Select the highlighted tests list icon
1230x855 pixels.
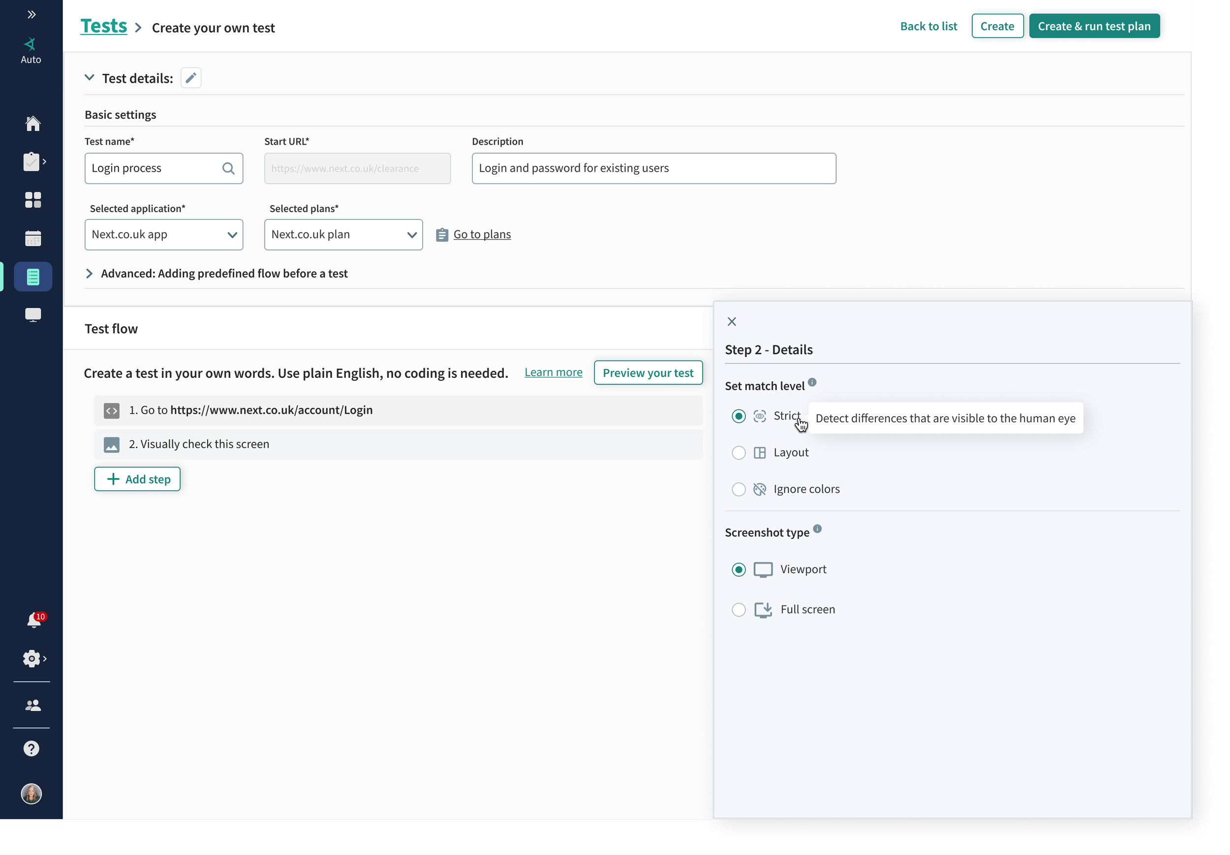tap(32, 276)
